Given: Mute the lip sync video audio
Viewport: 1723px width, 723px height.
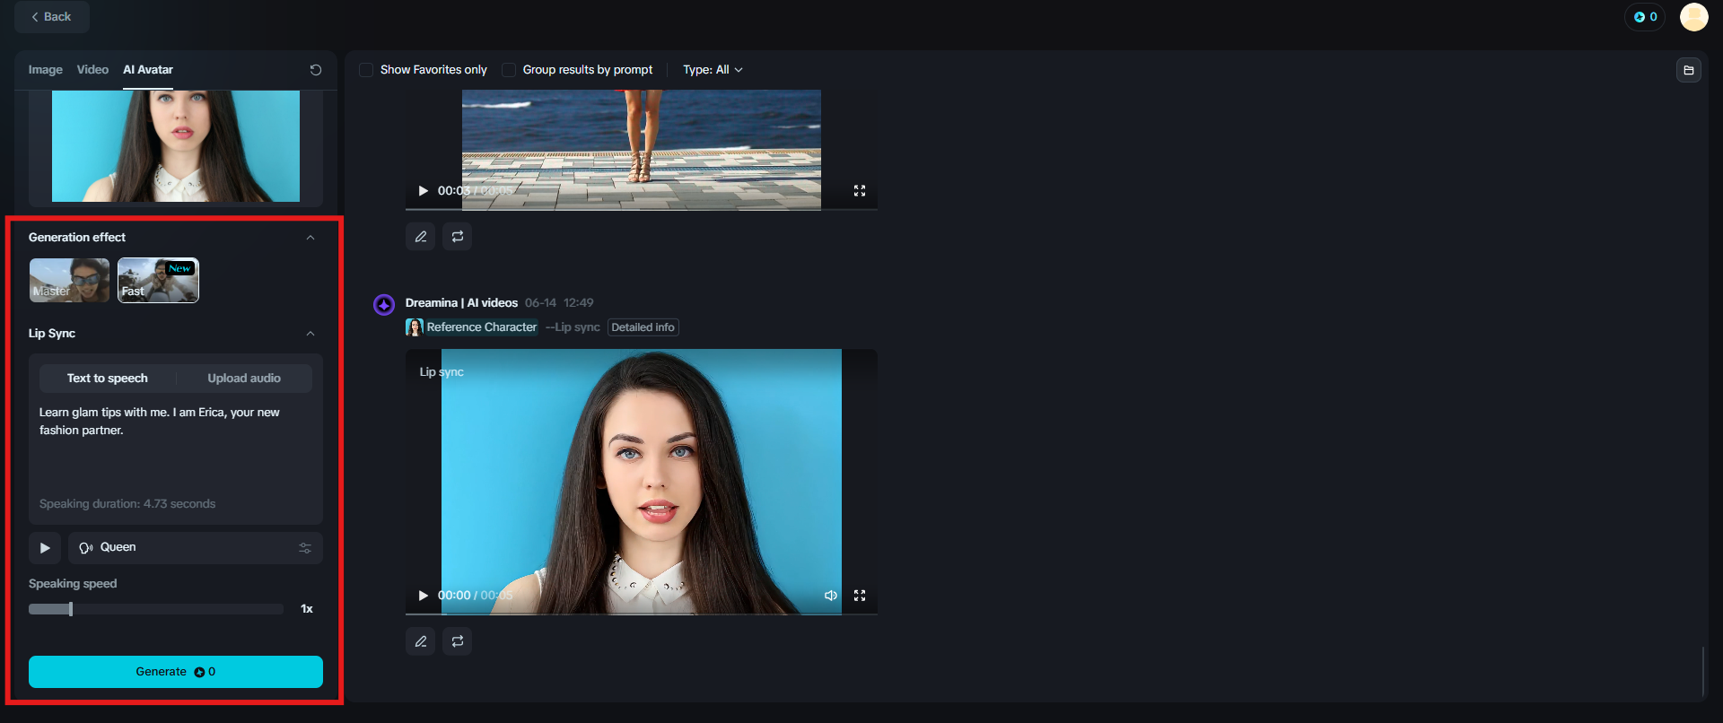Looking at the screenshot, I should [831, 596].
